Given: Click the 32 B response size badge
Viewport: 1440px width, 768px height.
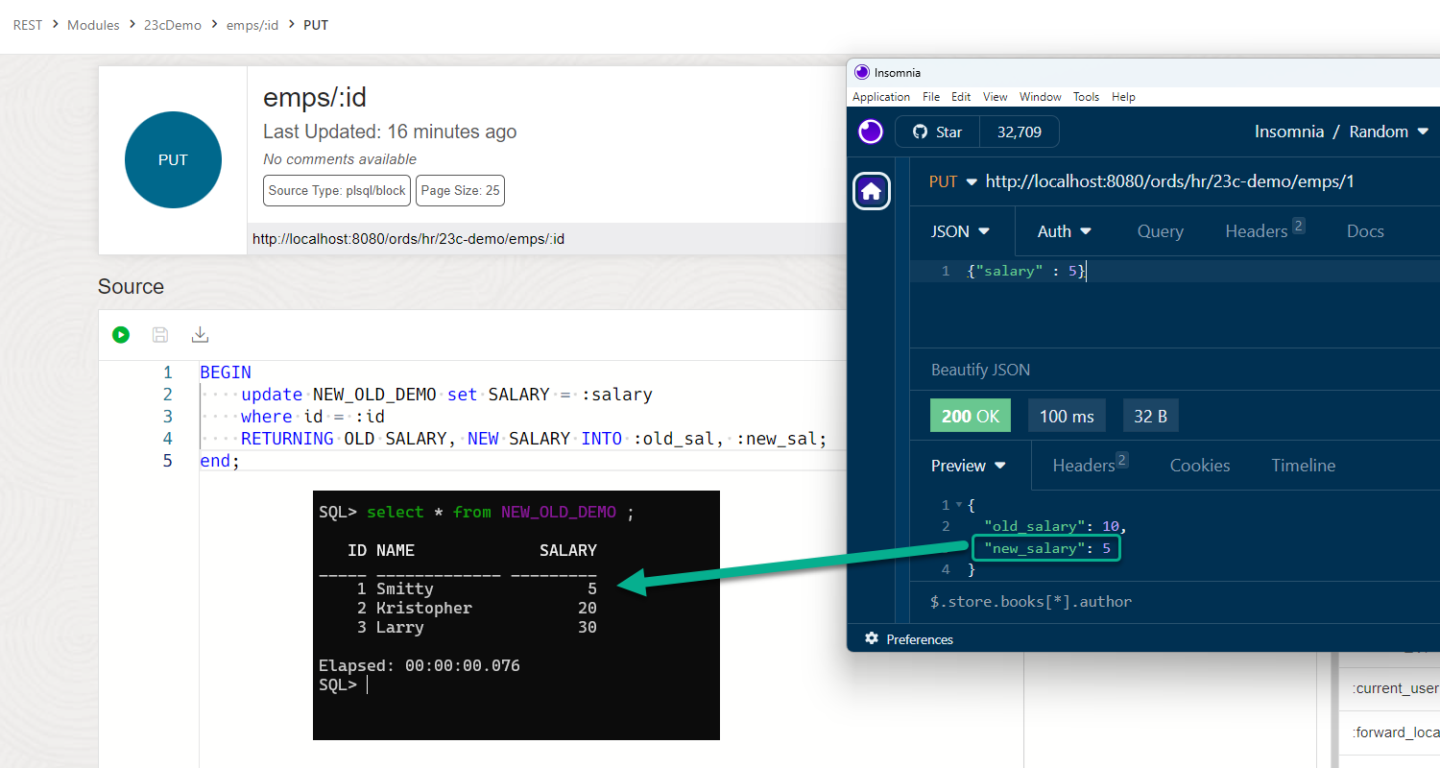Looking at the screenshot, I should point(1150,416).
